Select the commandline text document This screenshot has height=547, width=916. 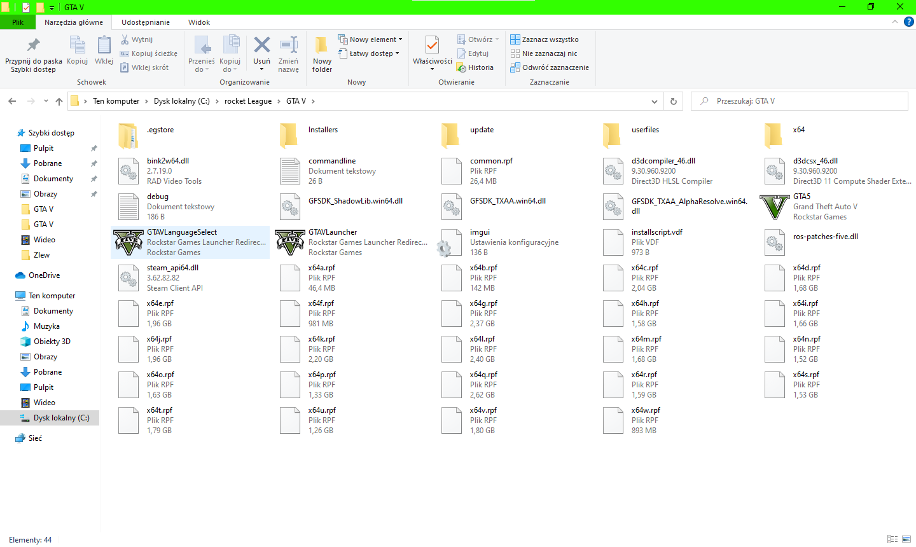click(x=351, y=171)
